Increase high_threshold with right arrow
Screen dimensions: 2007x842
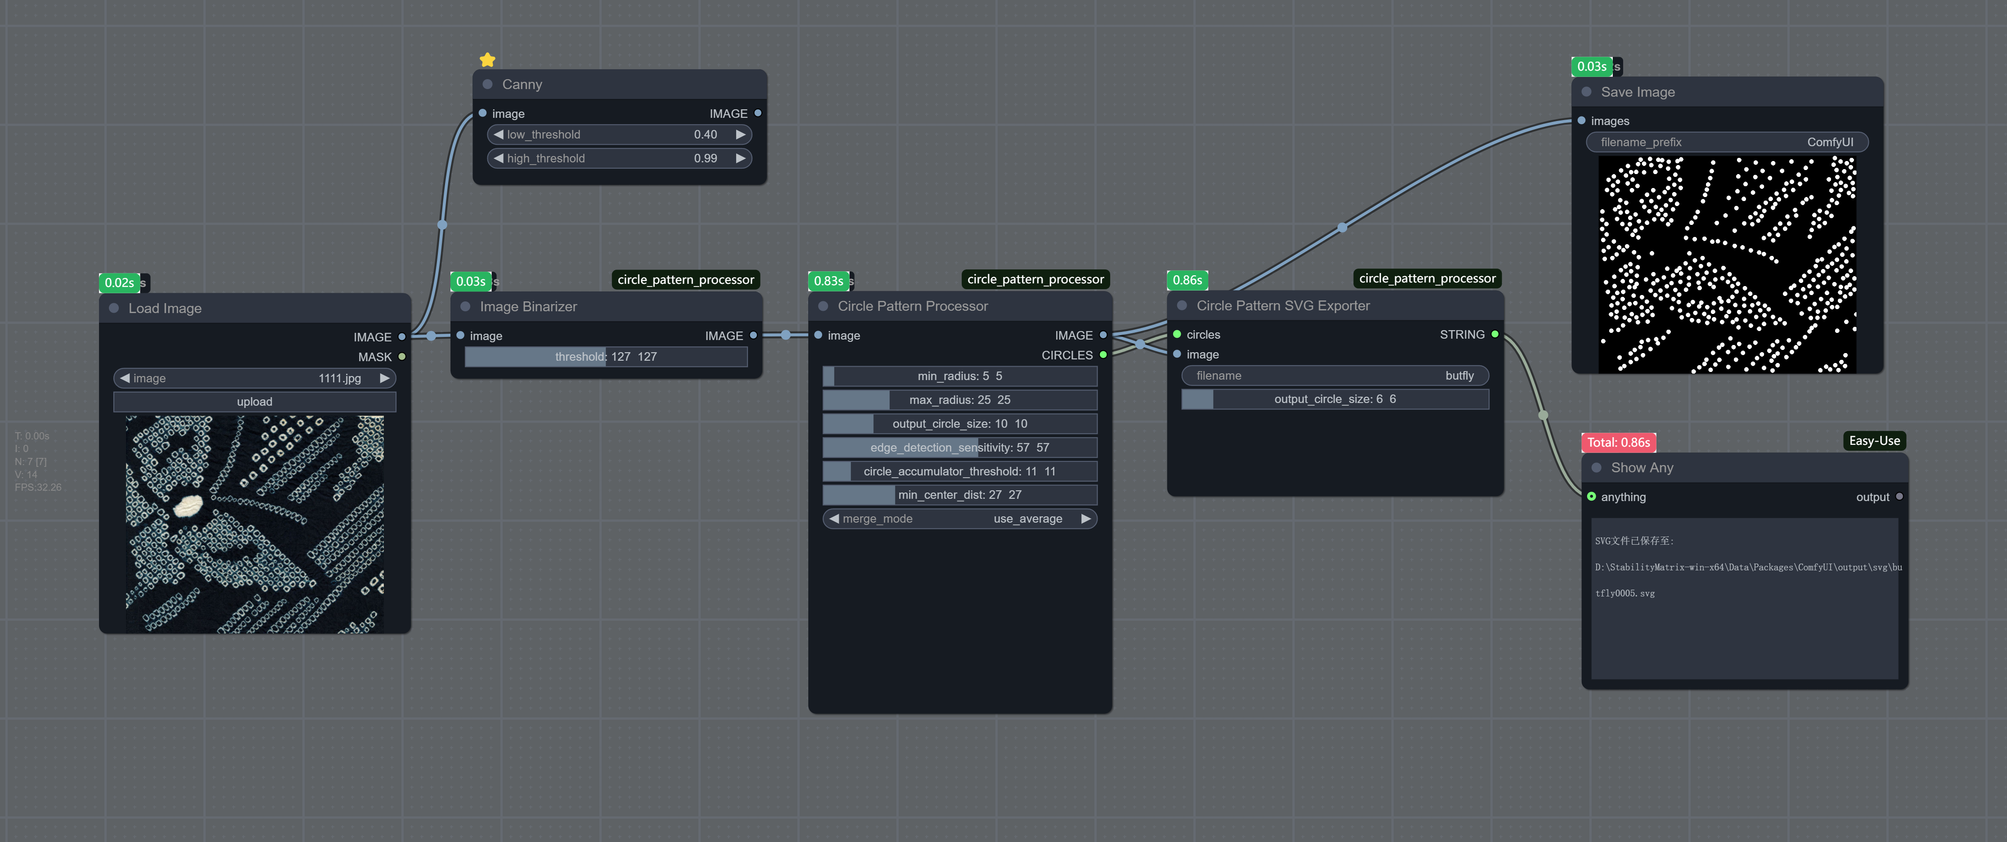(741, 158)
